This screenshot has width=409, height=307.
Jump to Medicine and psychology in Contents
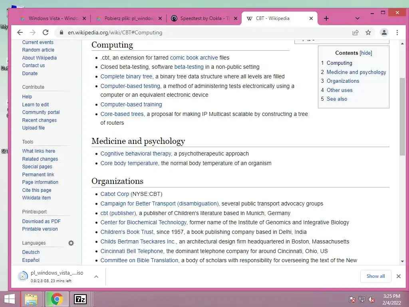tap(356, 72)
